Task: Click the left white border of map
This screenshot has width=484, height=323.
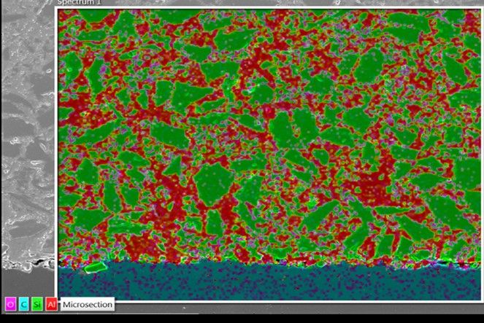Action: coord(56,146)
